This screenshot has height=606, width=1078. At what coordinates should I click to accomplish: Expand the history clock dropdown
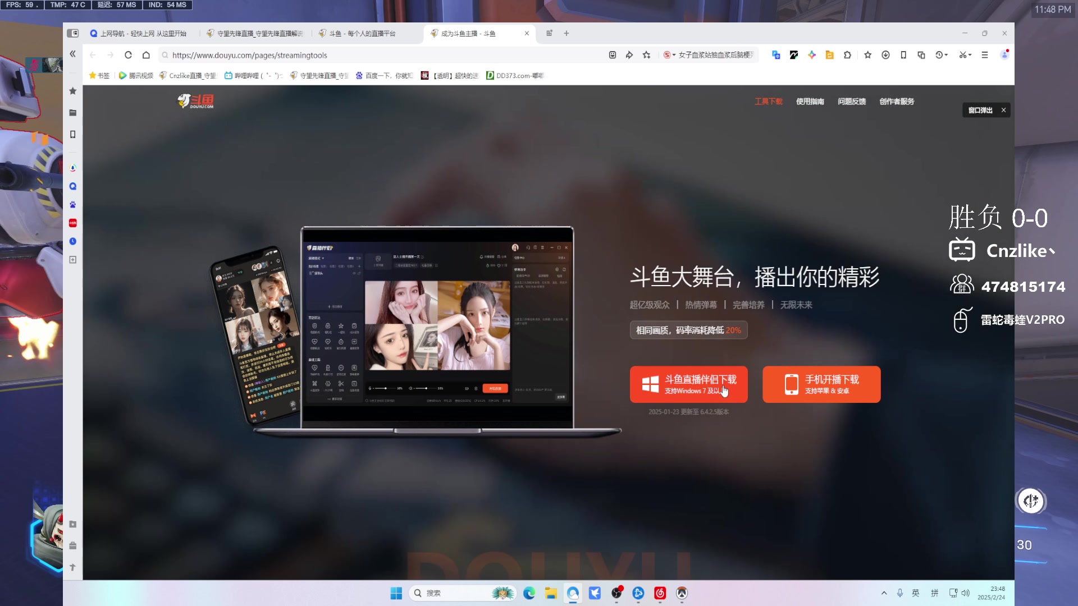[x=942, y=55]
